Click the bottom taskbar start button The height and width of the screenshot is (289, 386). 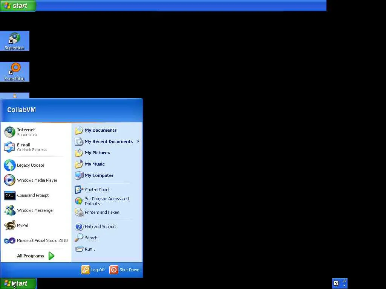pos(18,283)
